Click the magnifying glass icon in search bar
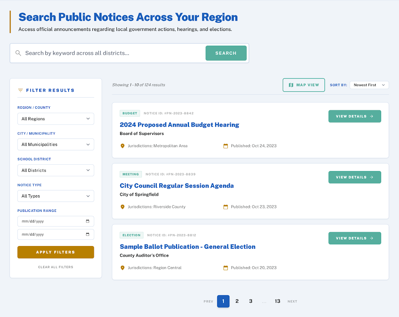The height and width of the screenshot is (317, 399). coord(18,53)
